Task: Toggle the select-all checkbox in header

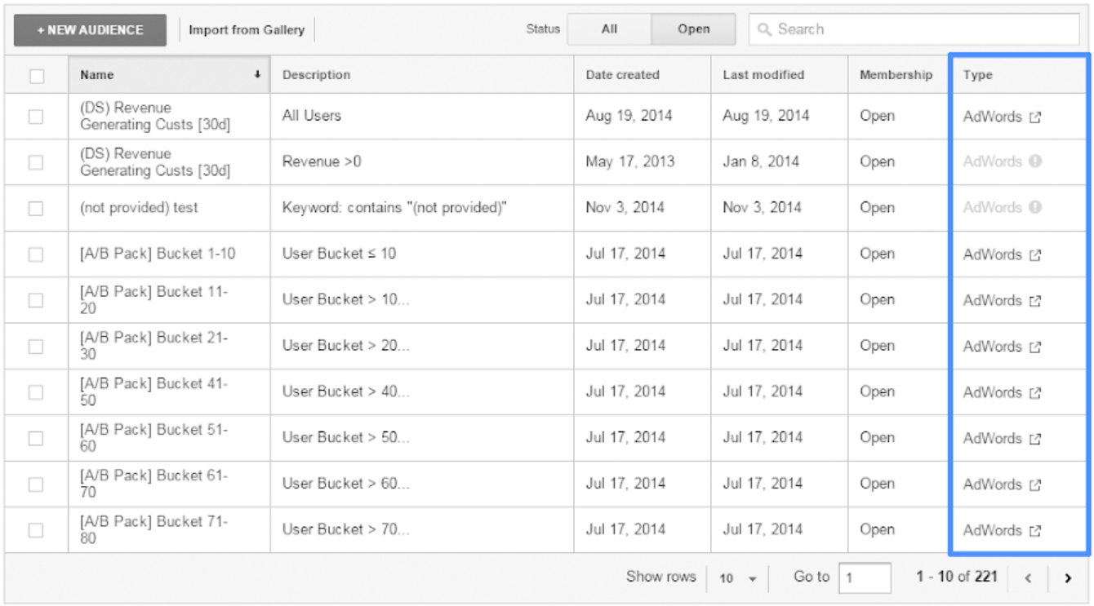Action: click(x=36, y=76)
